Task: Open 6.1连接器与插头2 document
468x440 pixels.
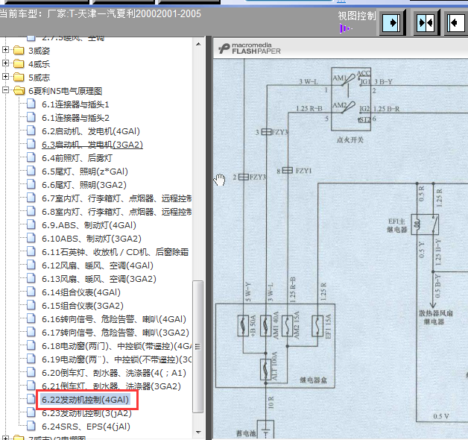Action: [x=75, y=118]
